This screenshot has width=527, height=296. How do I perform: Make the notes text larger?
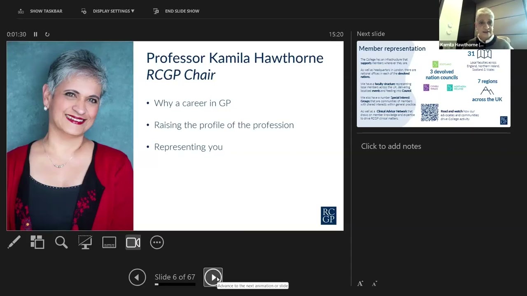click(360, 284)
